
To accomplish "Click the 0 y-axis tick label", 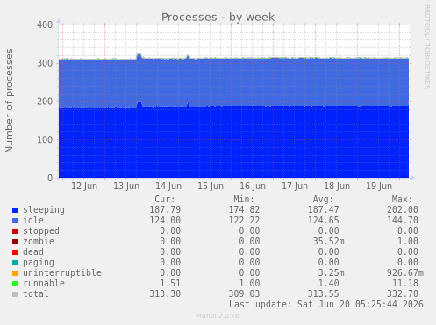I will point(50,178).
